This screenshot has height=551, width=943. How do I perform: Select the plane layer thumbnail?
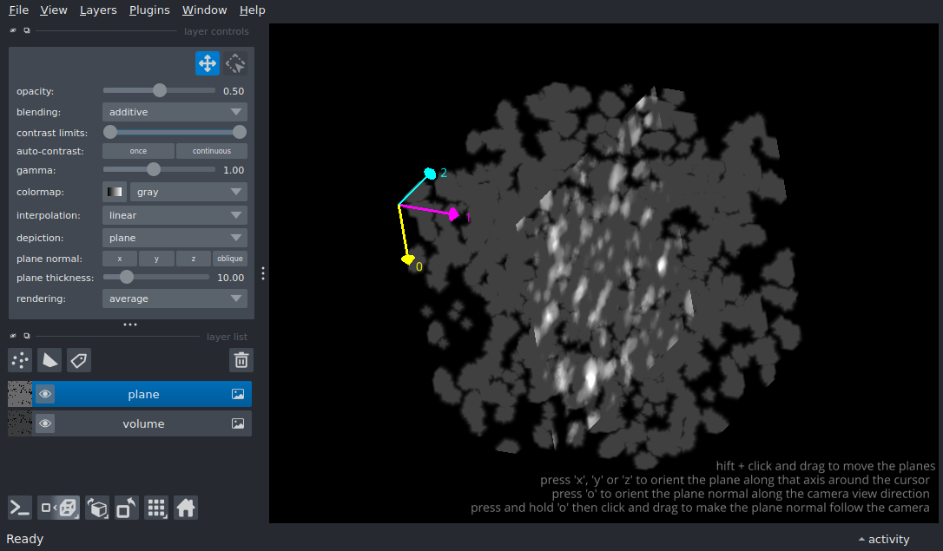tap(20, 394)
